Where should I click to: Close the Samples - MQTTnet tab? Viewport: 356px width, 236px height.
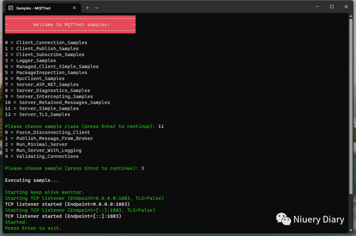click(x=74, y=8)
